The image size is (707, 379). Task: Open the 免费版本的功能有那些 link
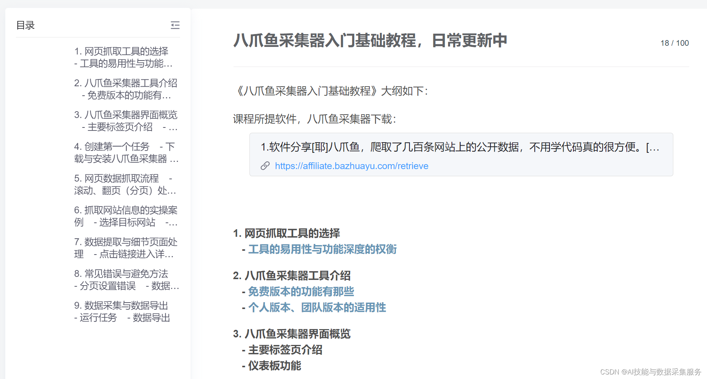pyautogui.click(x=301, y=292)
